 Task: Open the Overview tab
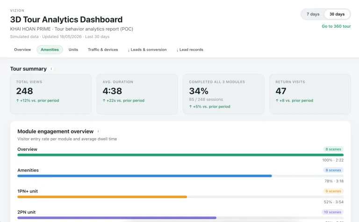22,50
